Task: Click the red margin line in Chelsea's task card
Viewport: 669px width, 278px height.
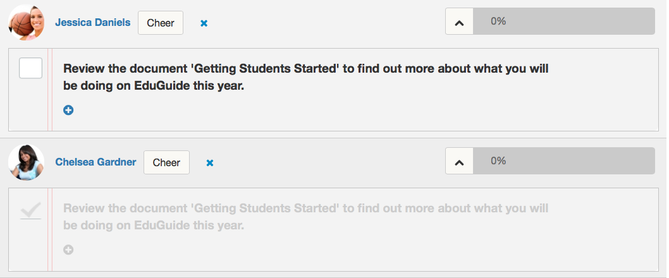Action: (x=50, y=229)
